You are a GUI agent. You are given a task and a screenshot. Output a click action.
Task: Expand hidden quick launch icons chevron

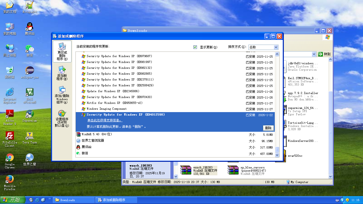[49, 199]
